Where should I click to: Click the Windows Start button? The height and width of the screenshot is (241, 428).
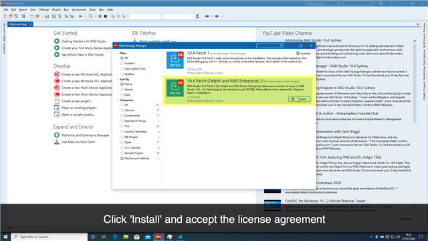pyautogui.click(x=5, y=236)
